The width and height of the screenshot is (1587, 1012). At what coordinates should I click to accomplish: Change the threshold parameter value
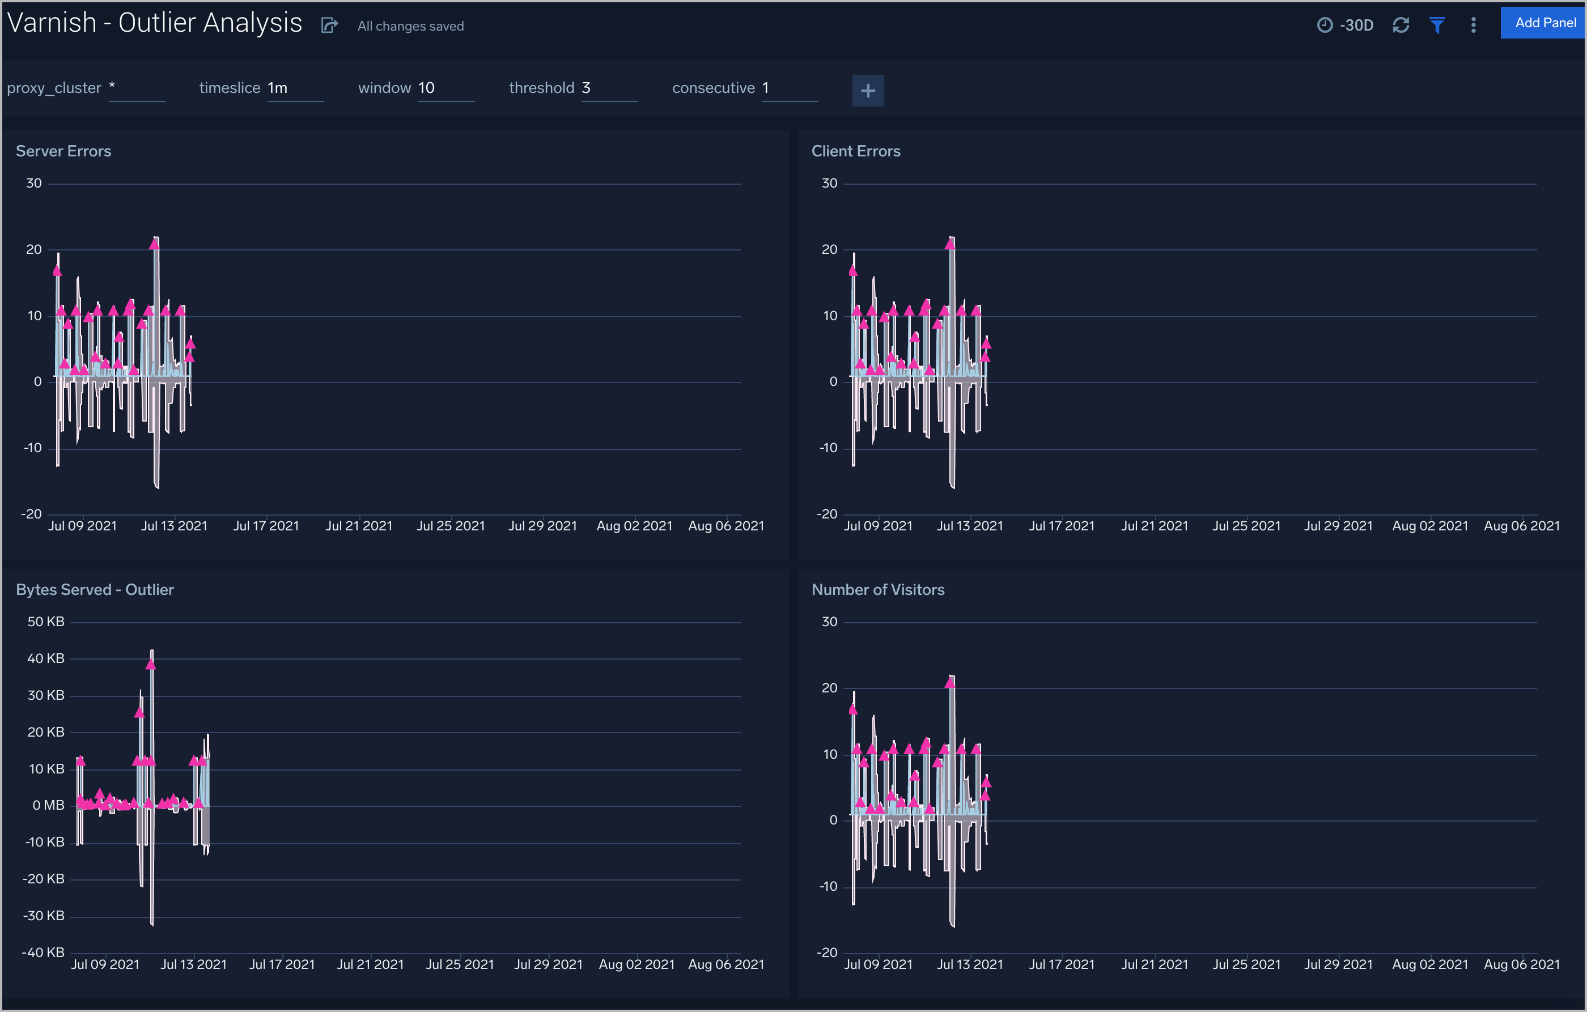(x=608, y=87)
